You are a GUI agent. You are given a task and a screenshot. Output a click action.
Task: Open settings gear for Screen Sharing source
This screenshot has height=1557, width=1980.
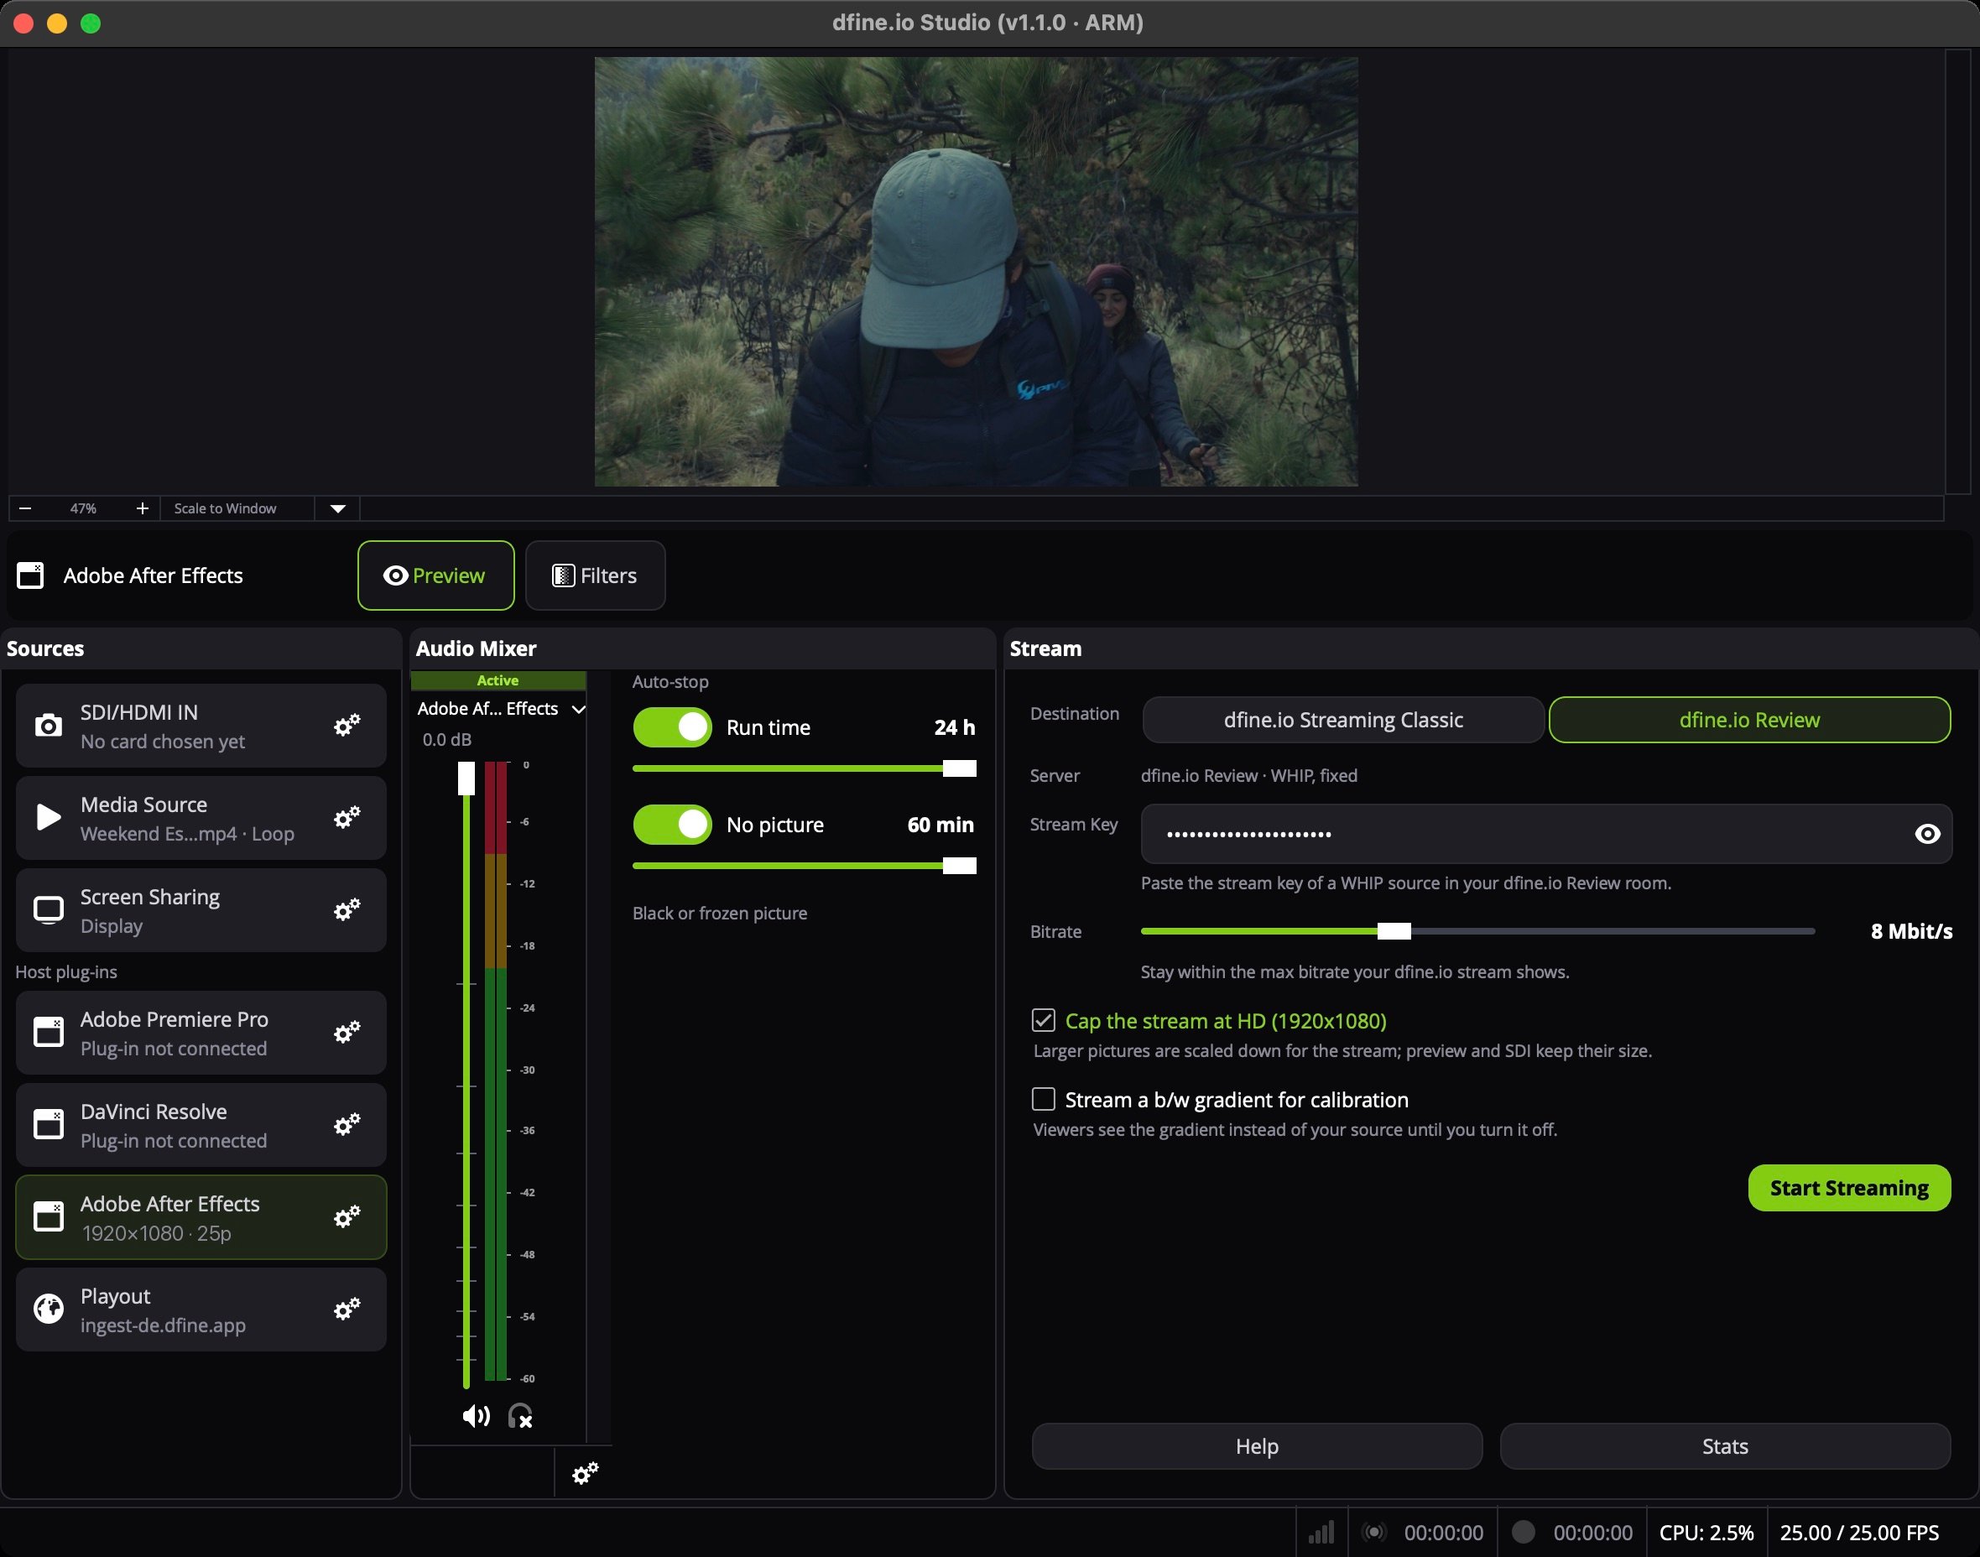[346, 909]
